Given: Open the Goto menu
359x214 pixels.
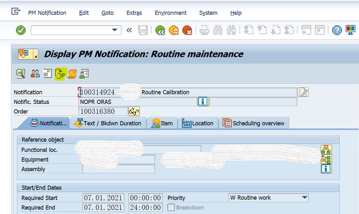Looking at the screenshot, I should pos(108,13).
